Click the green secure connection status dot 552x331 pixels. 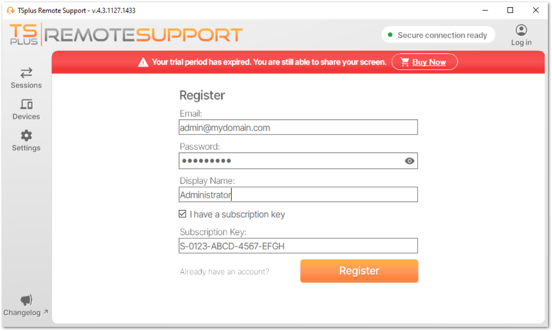point(390,34)
